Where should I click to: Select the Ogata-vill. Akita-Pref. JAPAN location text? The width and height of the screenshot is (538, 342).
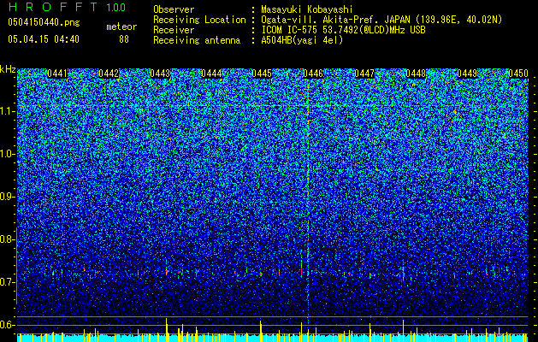pyautogui.click(x=381, y=20)
